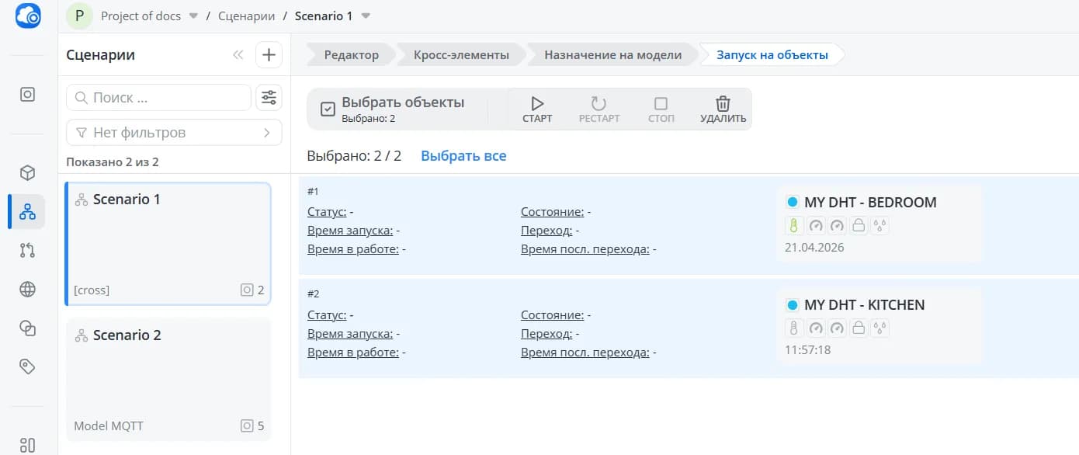Select the Scenario 2 card in list
Image resolution: width=1079 pixels, height=455 pixels.
point(168,379)
